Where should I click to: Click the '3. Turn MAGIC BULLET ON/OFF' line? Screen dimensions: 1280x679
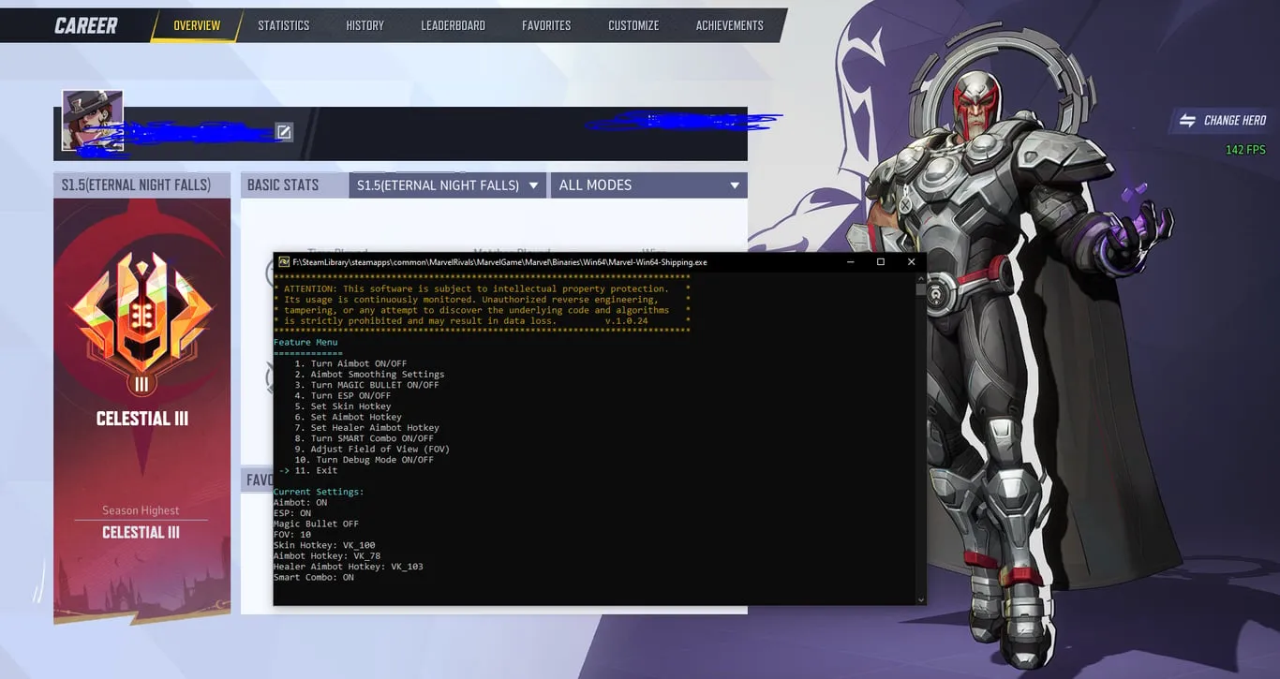[366, 385]
